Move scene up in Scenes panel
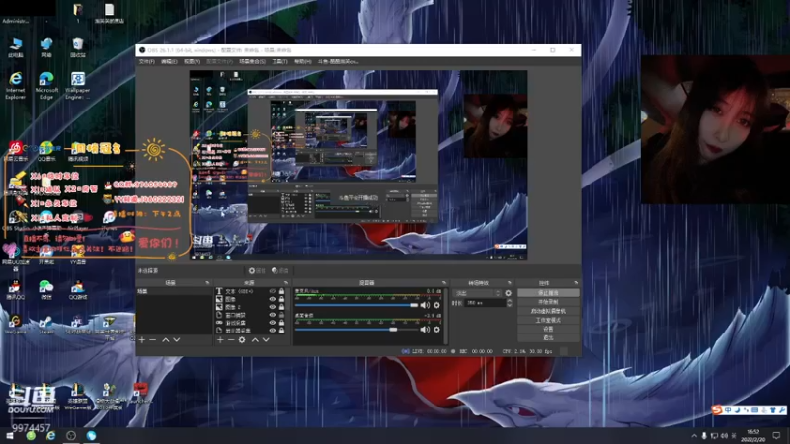The image size is (790, 444). [x=165, y=340]
